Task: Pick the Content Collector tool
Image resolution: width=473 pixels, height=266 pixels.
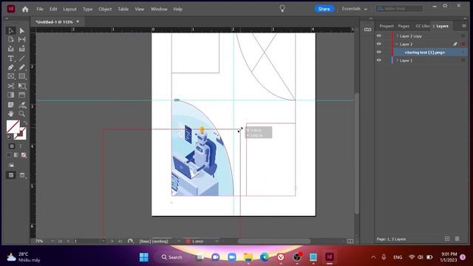Action: click(10, 49)
